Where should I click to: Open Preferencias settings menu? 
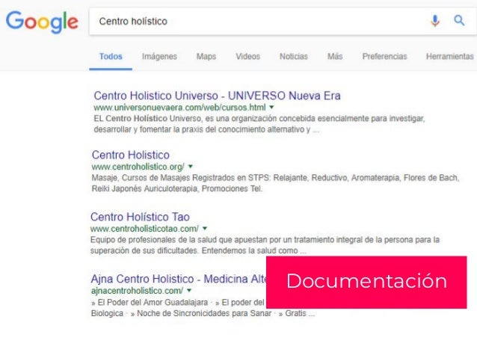click(384, 57)
